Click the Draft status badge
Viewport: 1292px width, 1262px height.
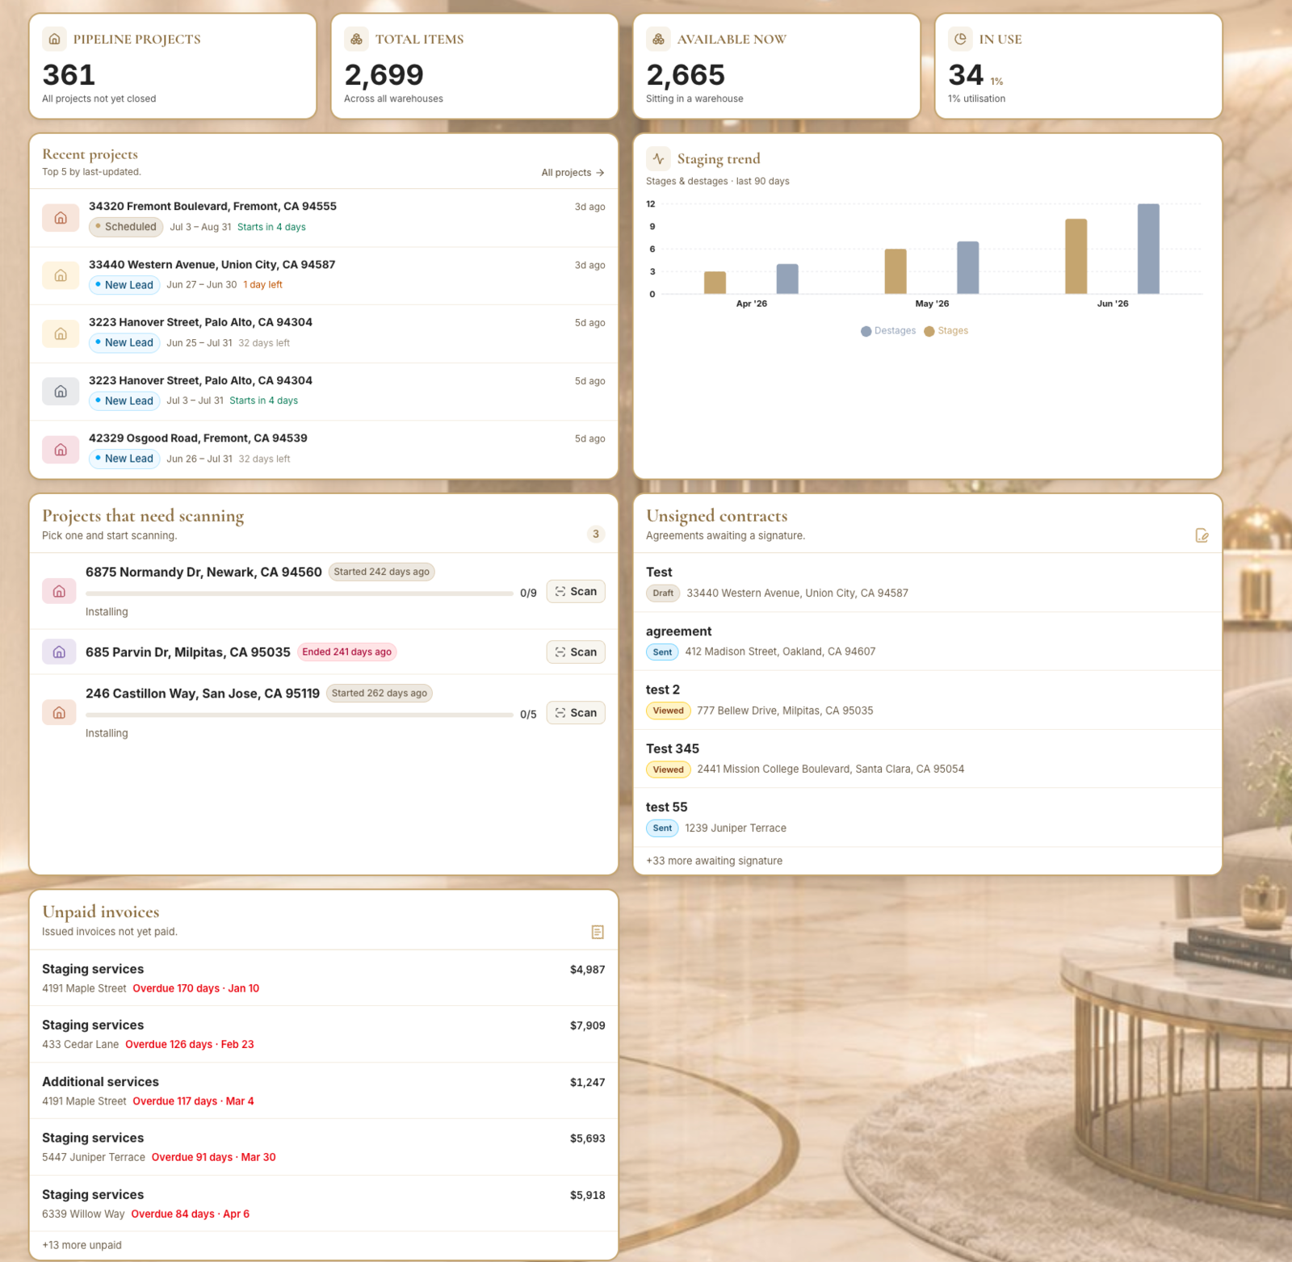[663, 593]
